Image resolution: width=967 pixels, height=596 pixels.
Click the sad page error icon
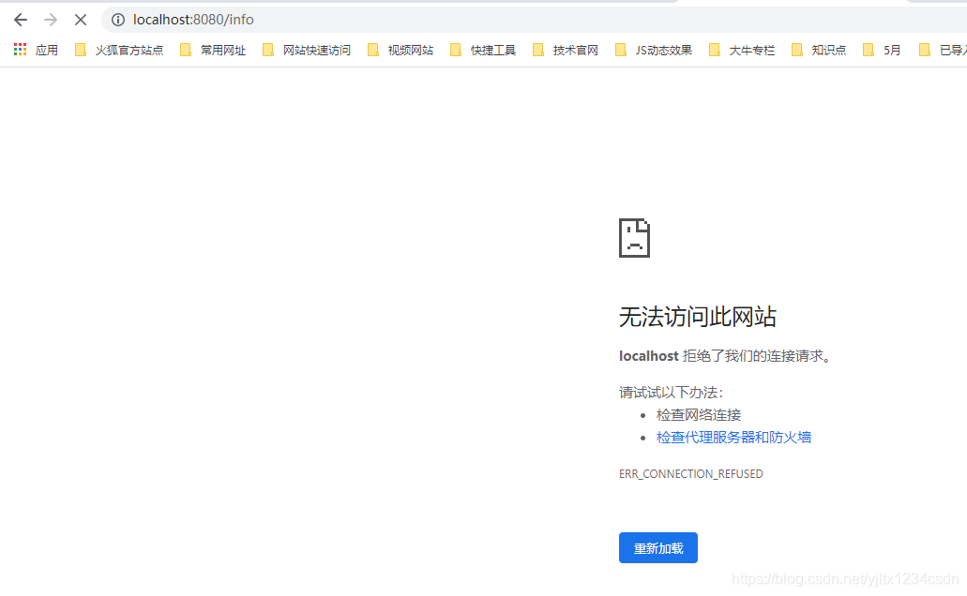[635, 238]
